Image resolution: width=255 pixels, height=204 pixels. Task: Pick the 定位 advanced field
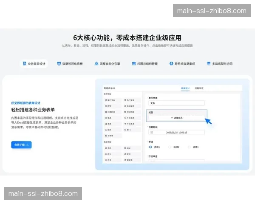click(132, 154)
